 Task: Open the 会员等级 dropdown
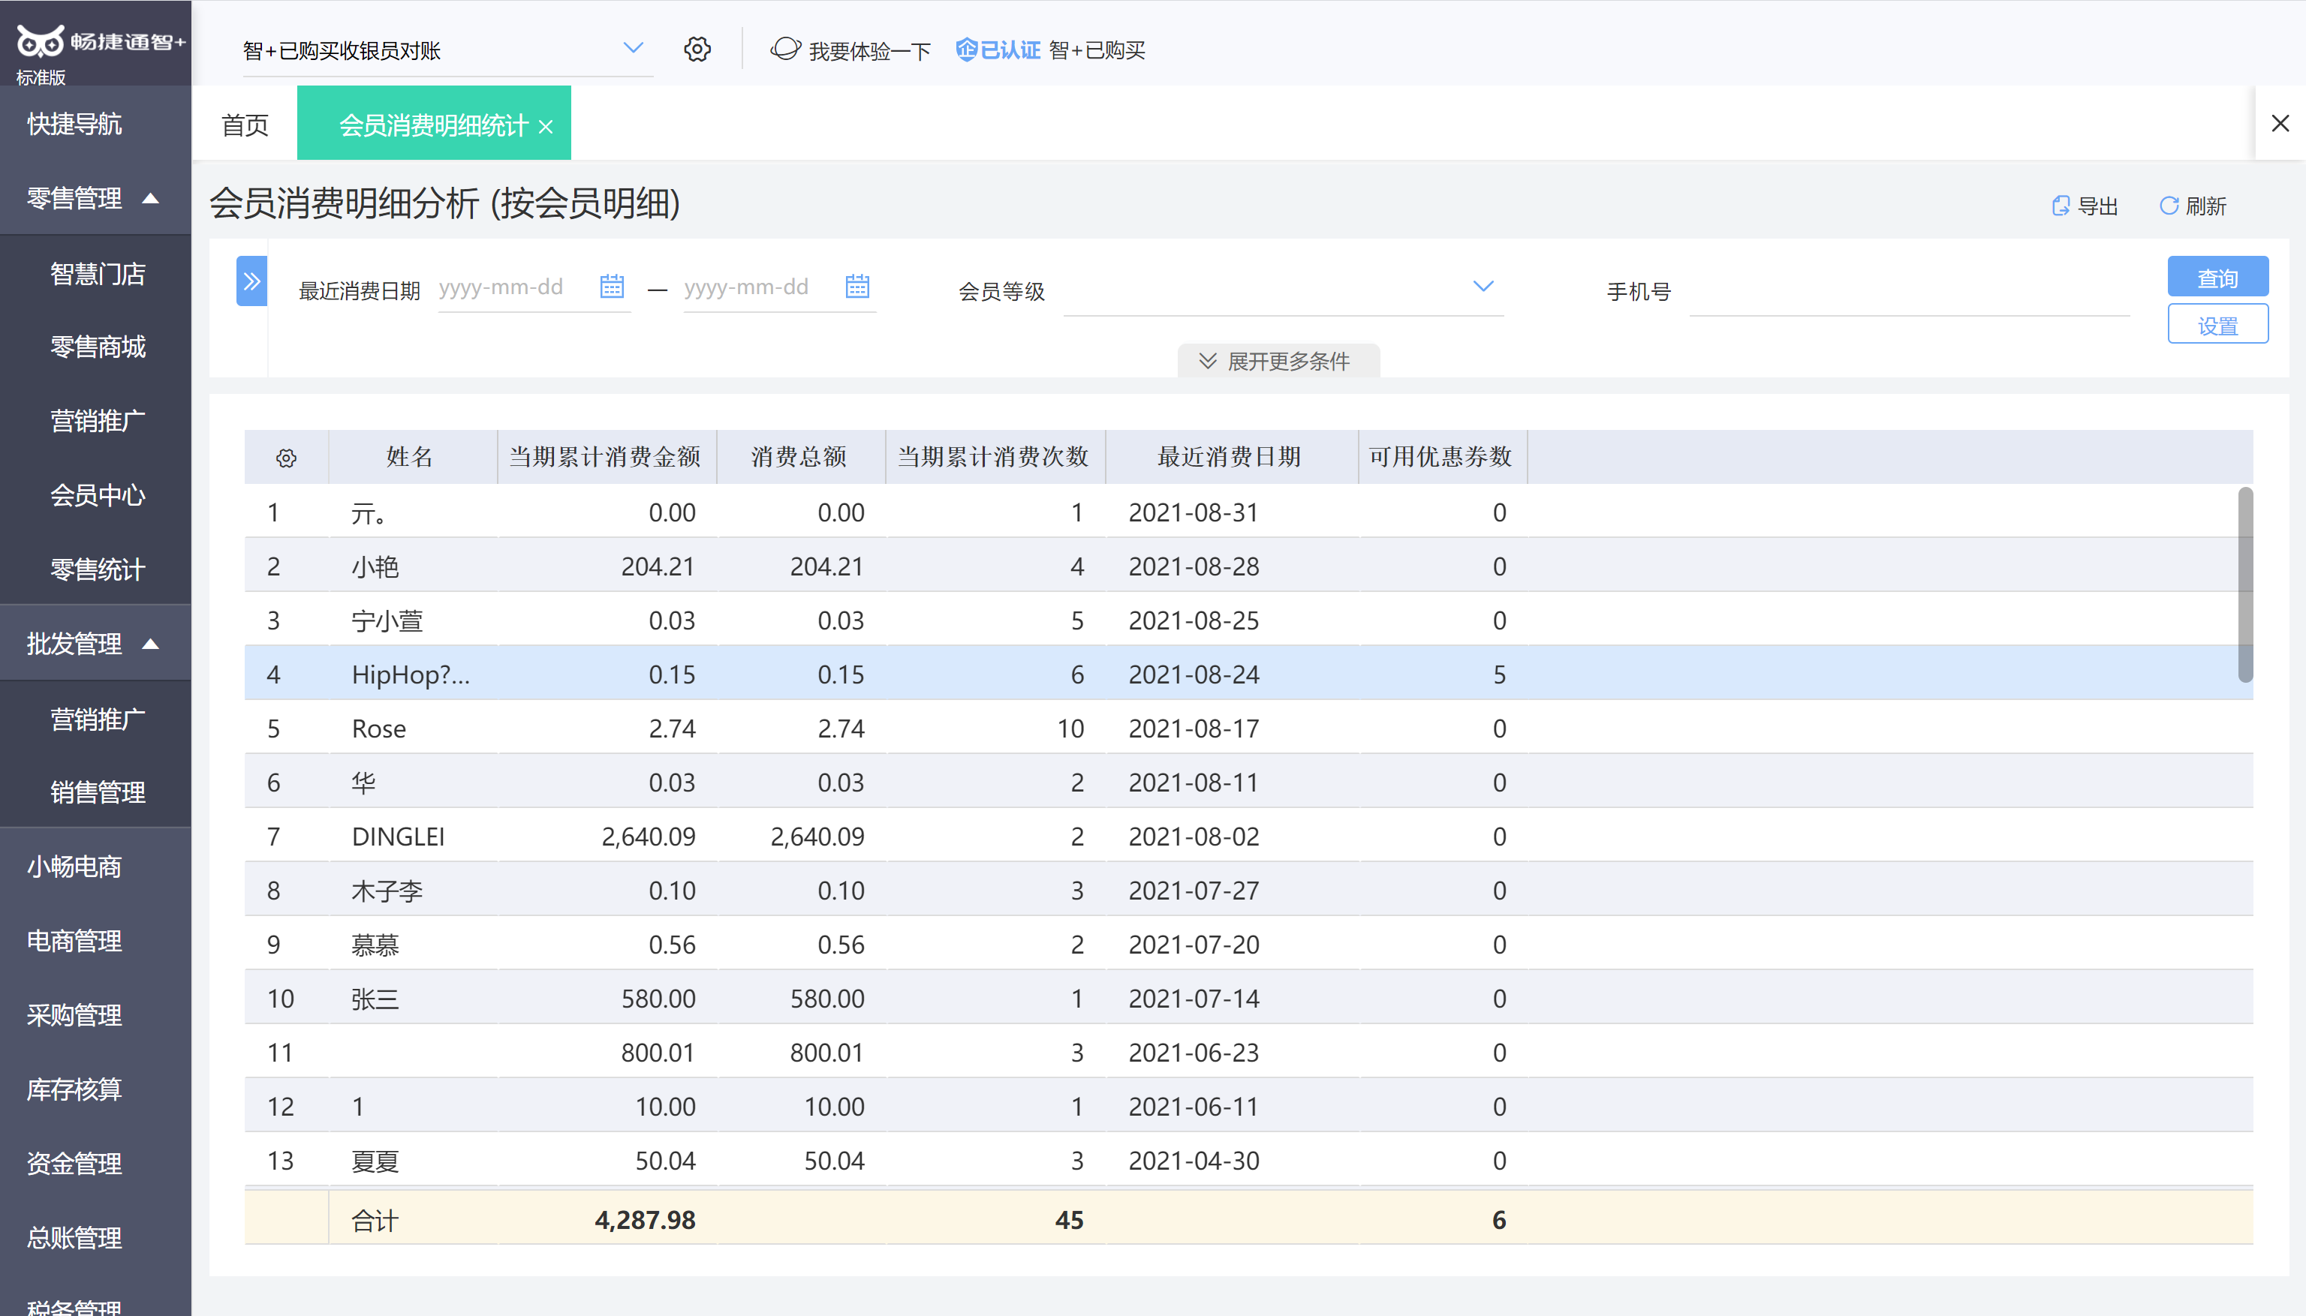coord(1483,287)
